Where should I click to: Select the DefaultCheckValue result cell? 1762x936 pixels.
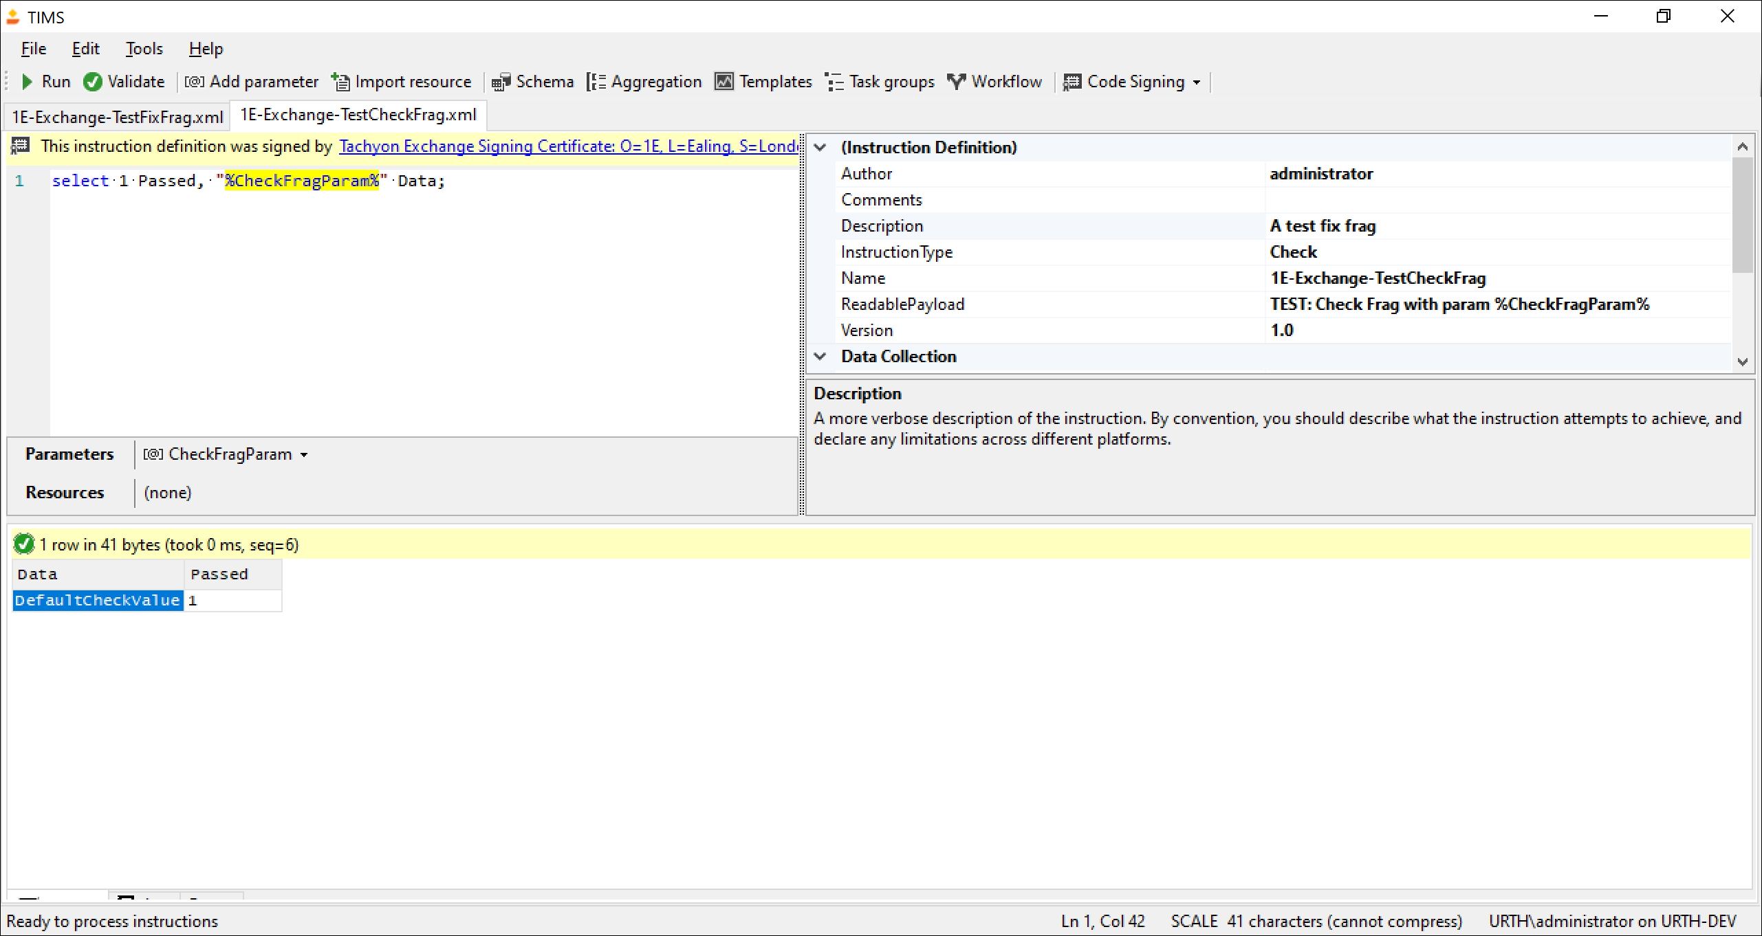97,600
